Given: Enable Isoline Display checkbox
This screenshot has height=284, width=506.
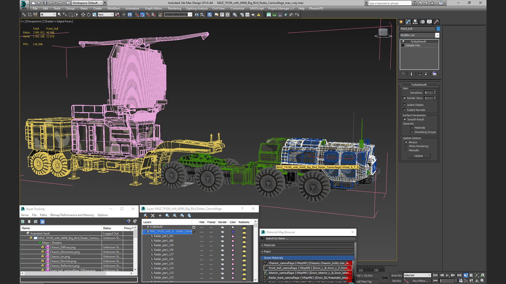Looking at the screenshot, I should [405, 105].
